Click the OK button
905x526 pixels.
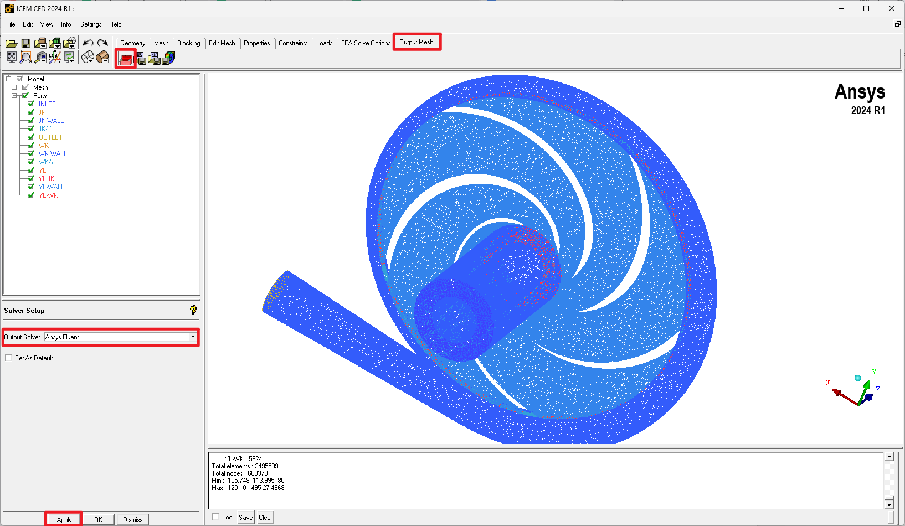pos(98,519)
